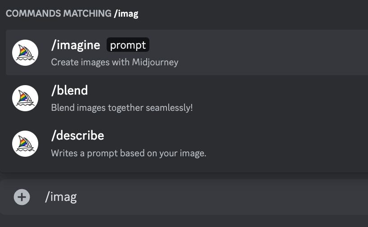Click the word Midjourney in the /imagine description
The height and width of the screenshot is (227, 368).
(x=155, y=62)
